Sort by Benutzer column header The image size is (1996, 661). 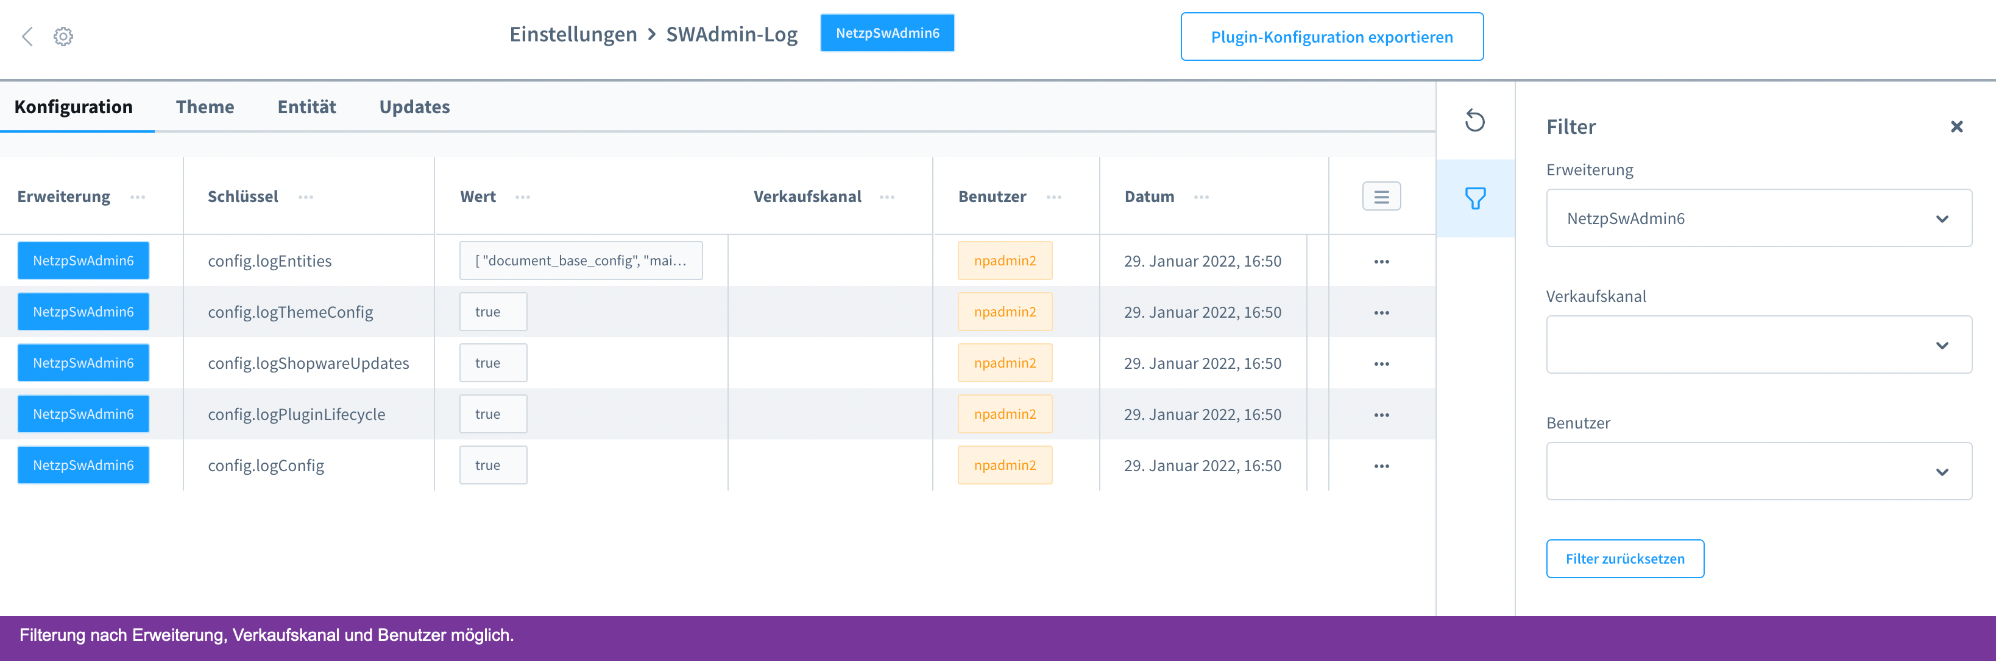(x=992, y=197)
